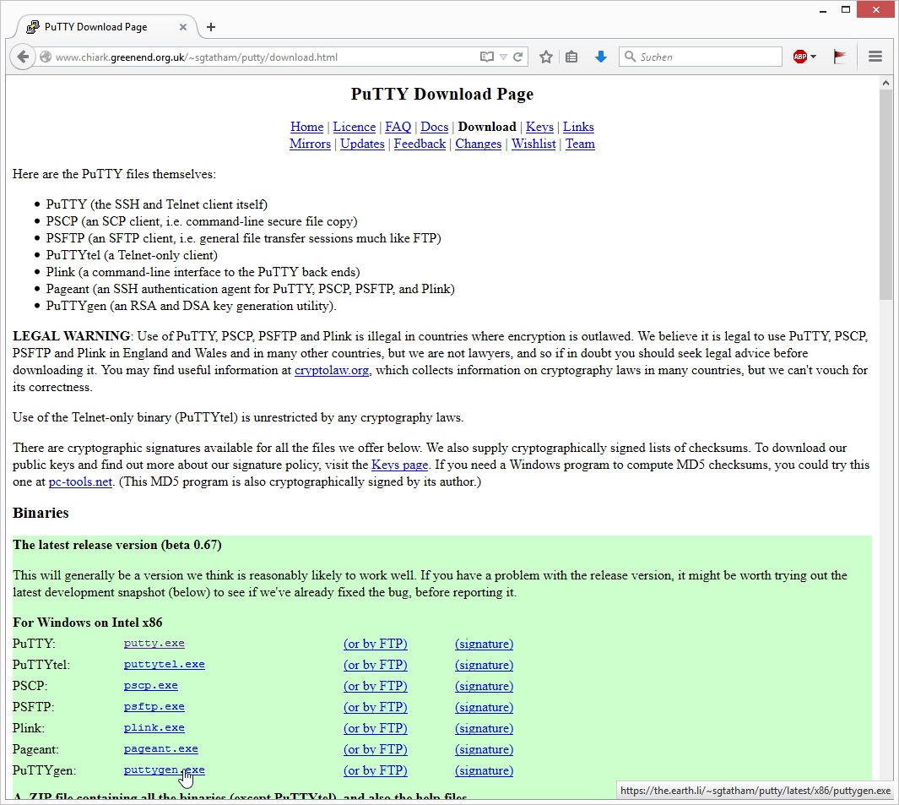Download psftp.exe
899x805 pixels.
[x=154, y=707]
